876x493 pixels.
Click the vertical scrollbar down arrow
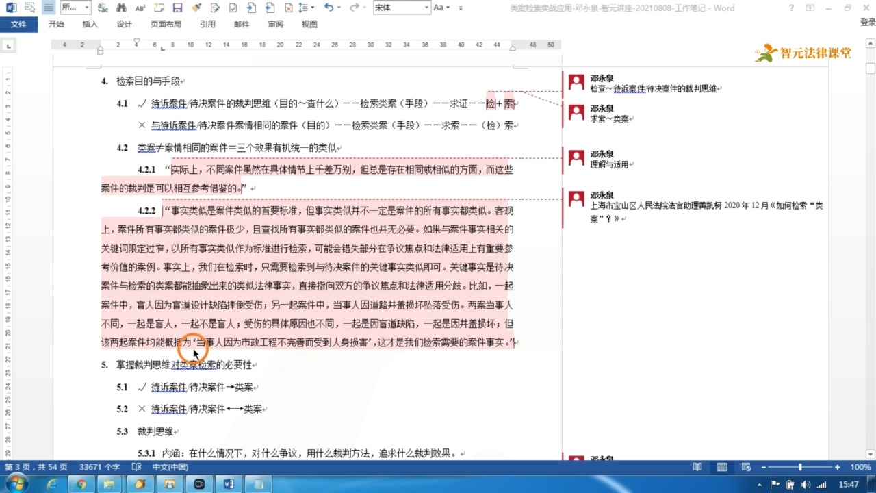coord(871,453)
